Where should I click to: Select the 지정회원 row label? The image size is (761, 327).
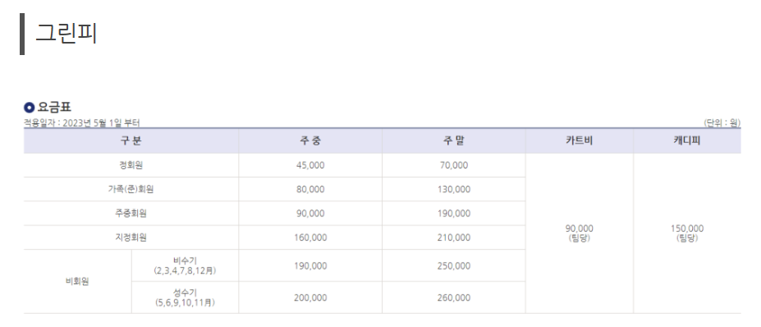[131, 237]
